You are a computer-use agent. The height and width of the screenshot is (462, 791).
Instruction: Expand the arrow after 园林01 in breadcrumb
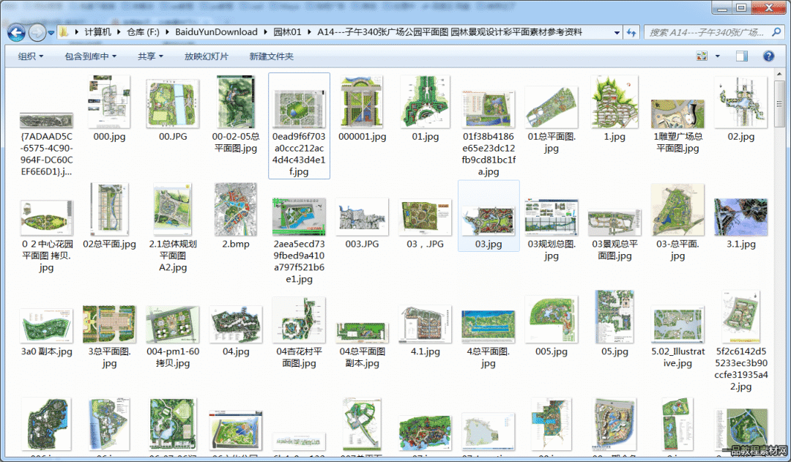[309, 31]
